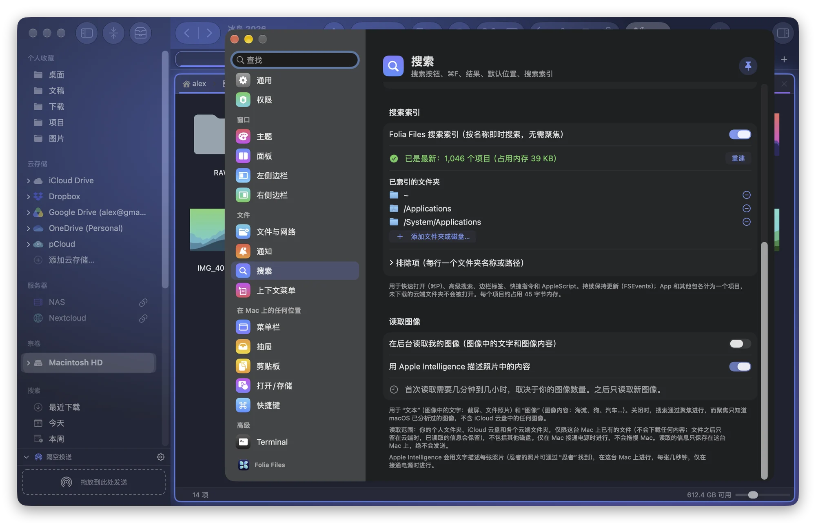Viewport: 816px width, 523px height.
Task: Open the 主题 theme settings
Action: pos(295,136)
